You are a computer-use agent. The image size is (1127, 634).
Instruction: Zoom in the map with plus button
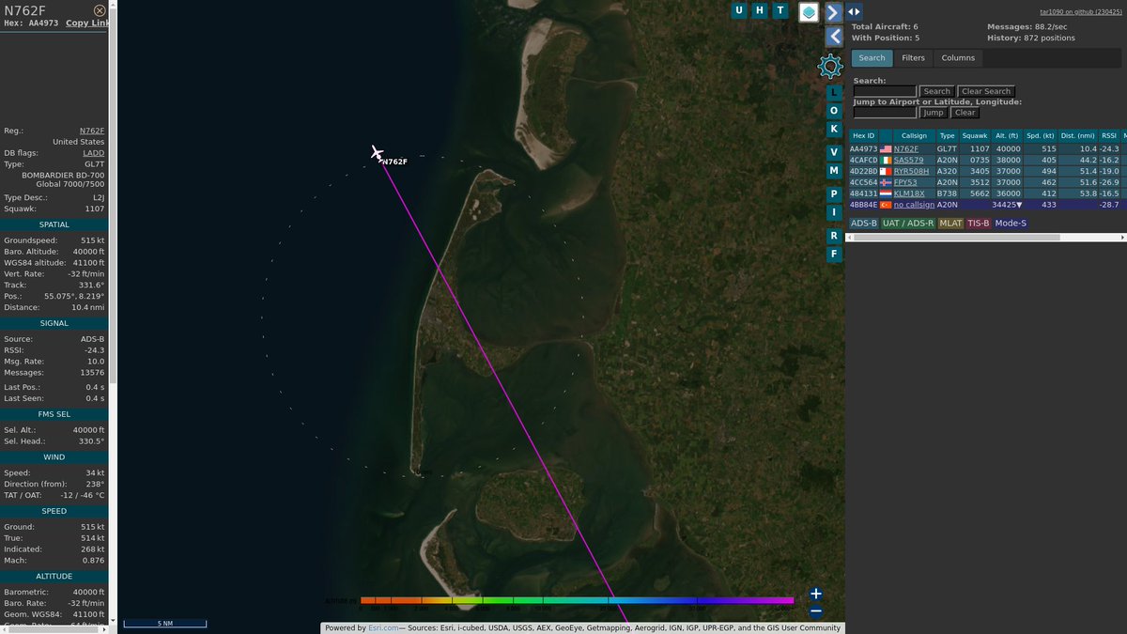click(x=816, y=594)
